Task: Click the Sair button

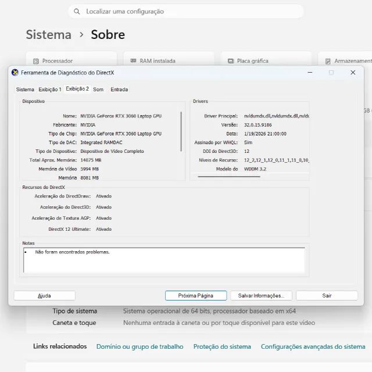Action: [327, 296]
